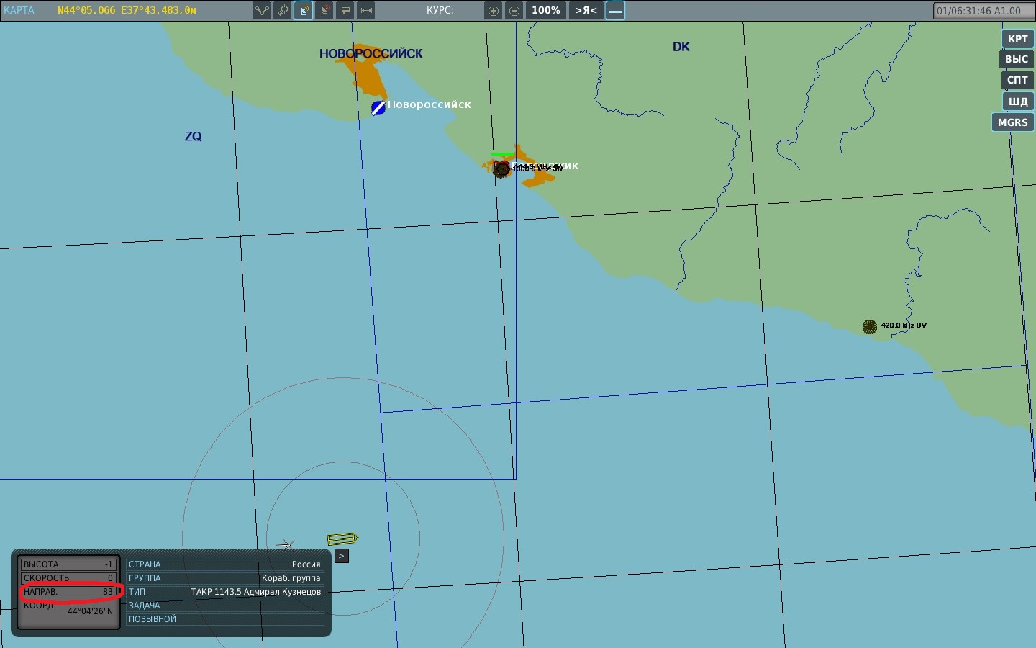Click the СКОРОСТЬ speed field

click(68, 578)
